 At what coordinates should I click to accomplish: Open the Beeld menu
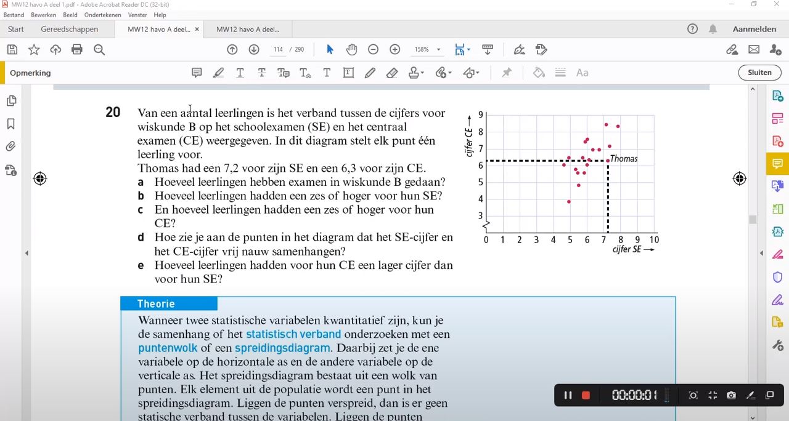point(70,15)
